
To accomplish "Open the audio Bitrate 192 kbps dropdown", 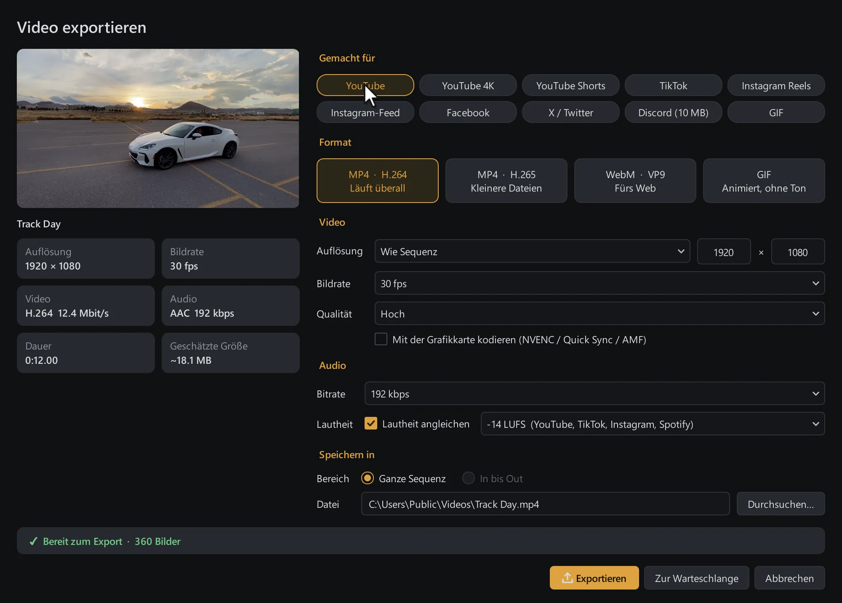I will click(x=594, y=394).
